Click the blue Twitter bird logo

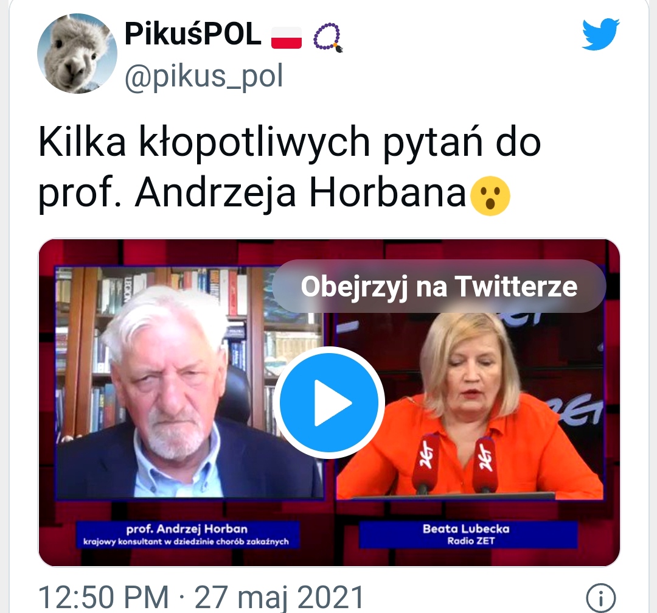coord(601,34)
